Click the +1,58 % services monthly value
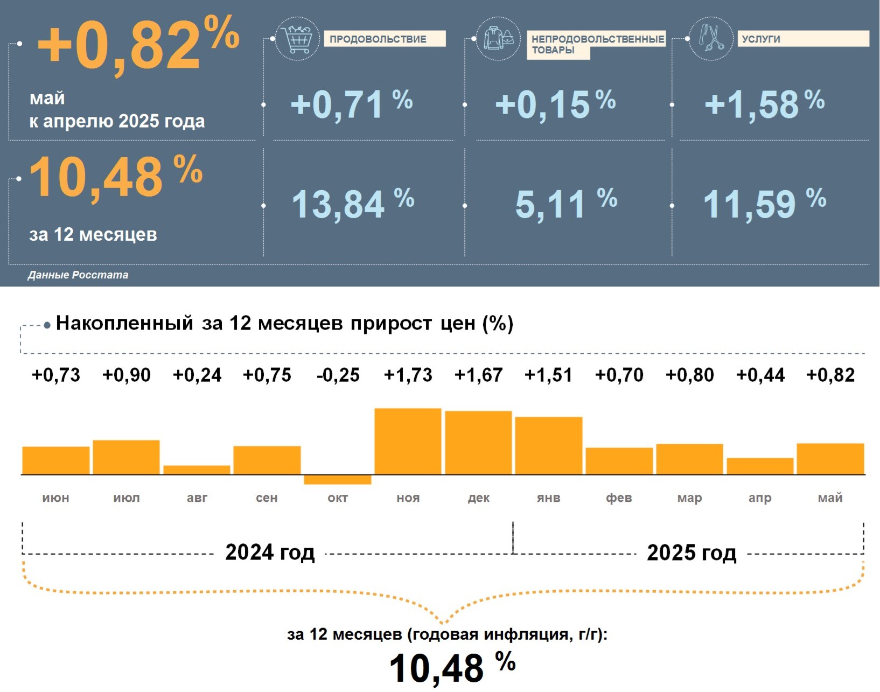Screen dimensions: 880x692 tap(764, 104)
